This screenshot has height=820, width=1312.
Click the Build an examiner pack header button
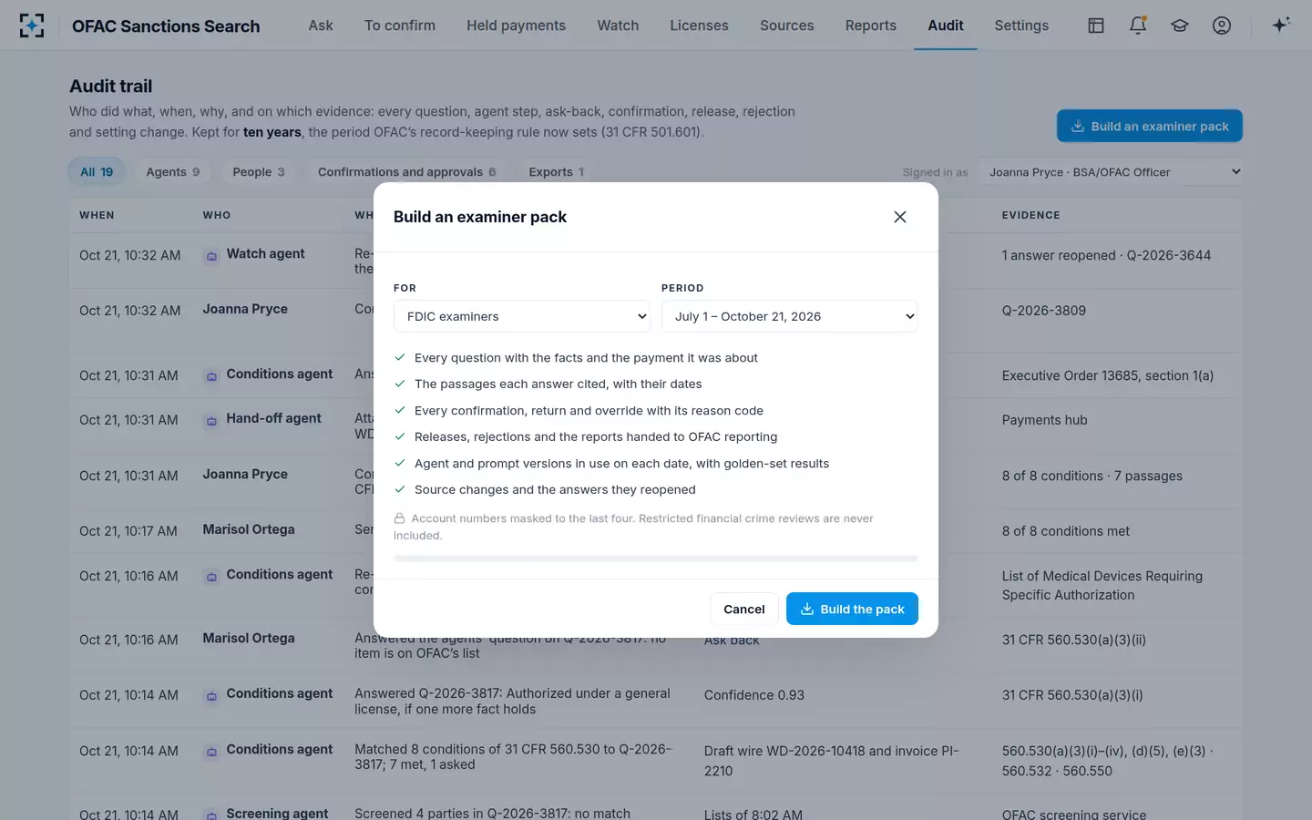click(1150, 126)
